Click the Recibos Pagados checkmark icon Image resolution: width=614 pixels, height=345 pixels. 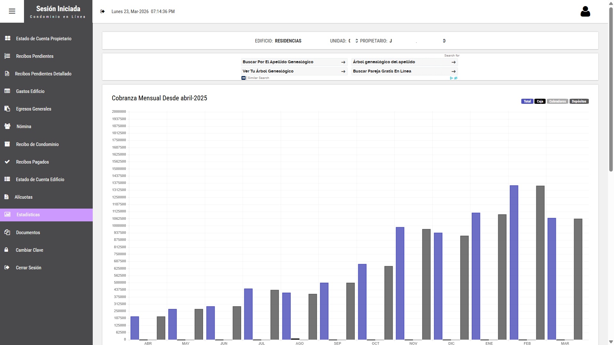pos(7,162)
